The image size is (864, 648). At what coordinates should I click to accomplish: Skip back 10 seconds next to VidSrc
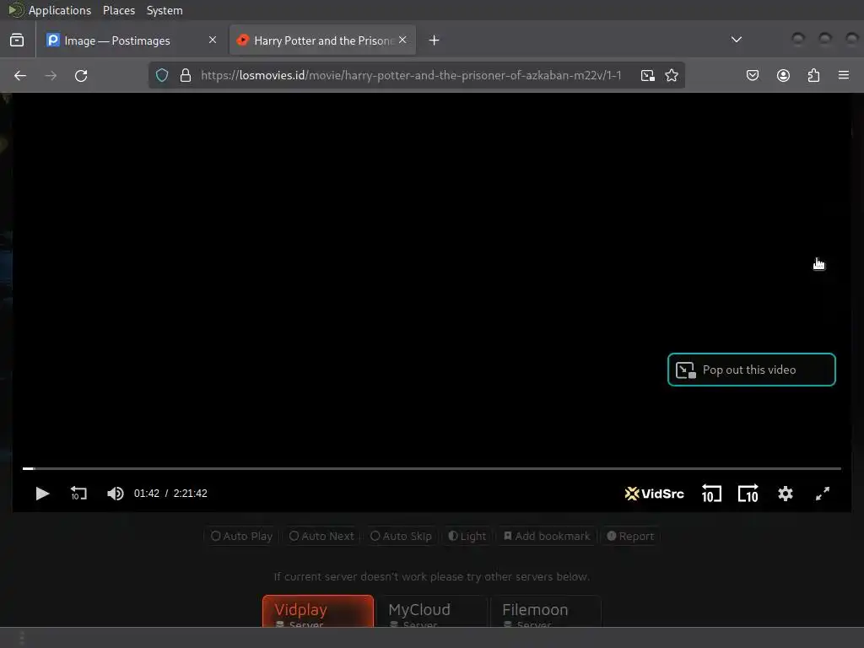click(711, 493)
